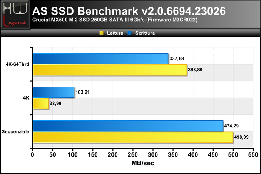The image size is (261, 174).
Task: Click the yellow Sequenziale read bar
Action: tap(133, 137)
